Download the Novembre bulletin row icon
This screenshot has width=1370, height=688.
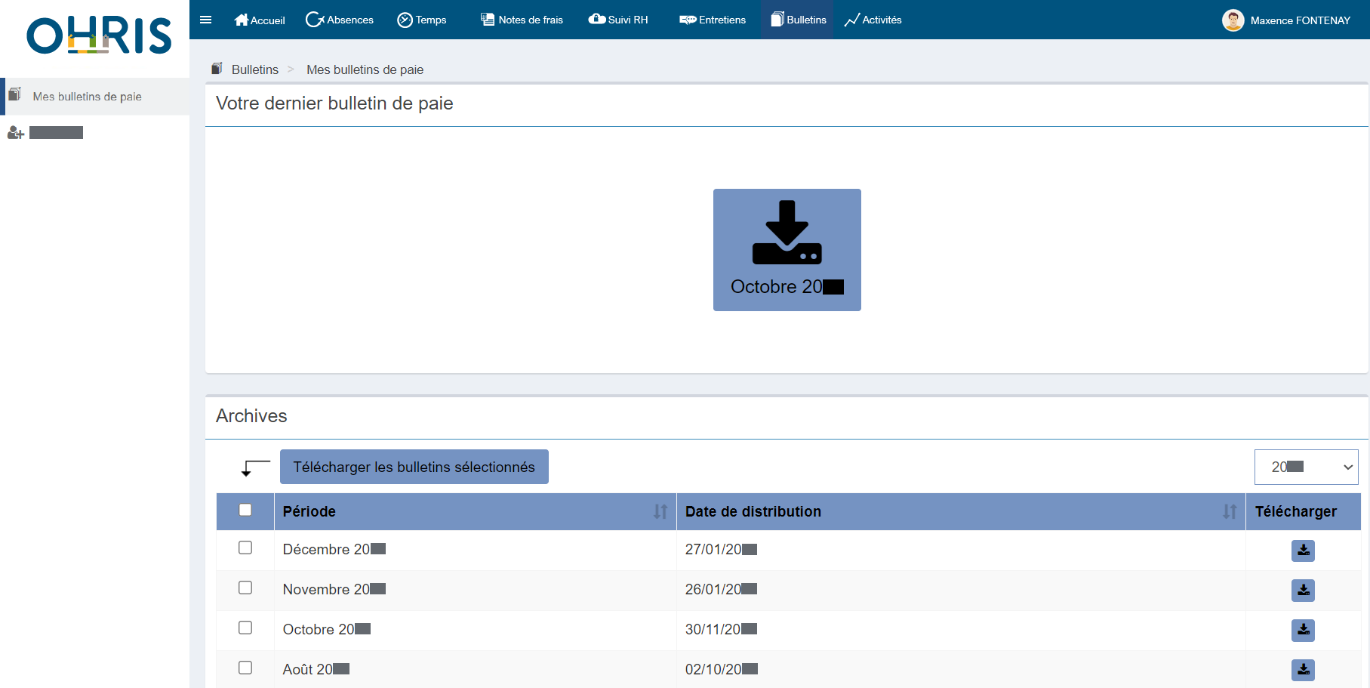coord(1303,591)
